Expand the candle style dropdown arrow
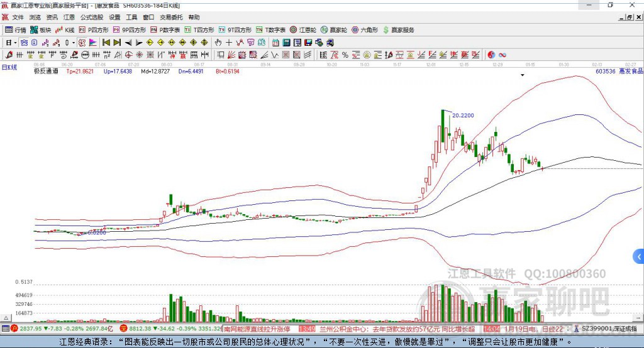644x348 pixels. [74, 43]
